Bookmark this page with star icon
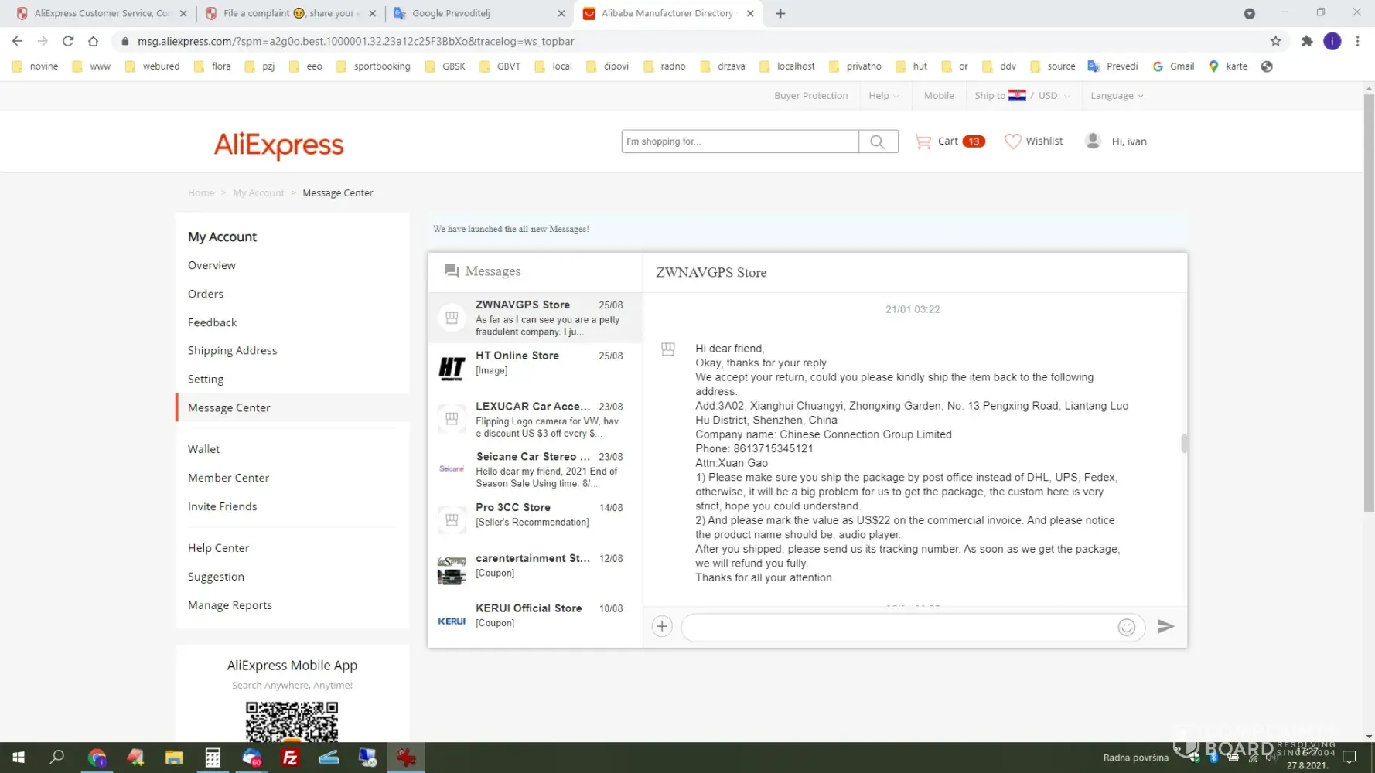Image resolution: width=1375 pixels, height=773 pixels. (x=1275, y=41)
